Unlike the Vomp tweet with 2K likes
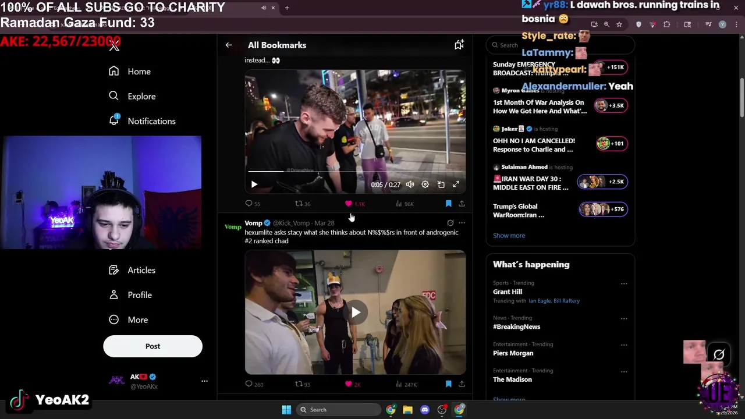The width and height of the screenshot is (745, 419). 353,384
